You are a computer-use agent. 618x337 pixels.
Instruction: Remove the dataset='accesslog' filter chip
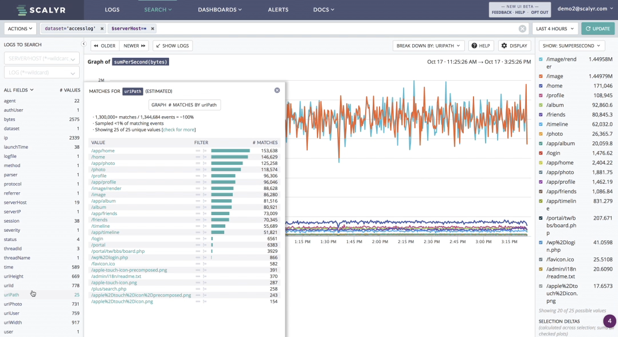pos(102,29)
